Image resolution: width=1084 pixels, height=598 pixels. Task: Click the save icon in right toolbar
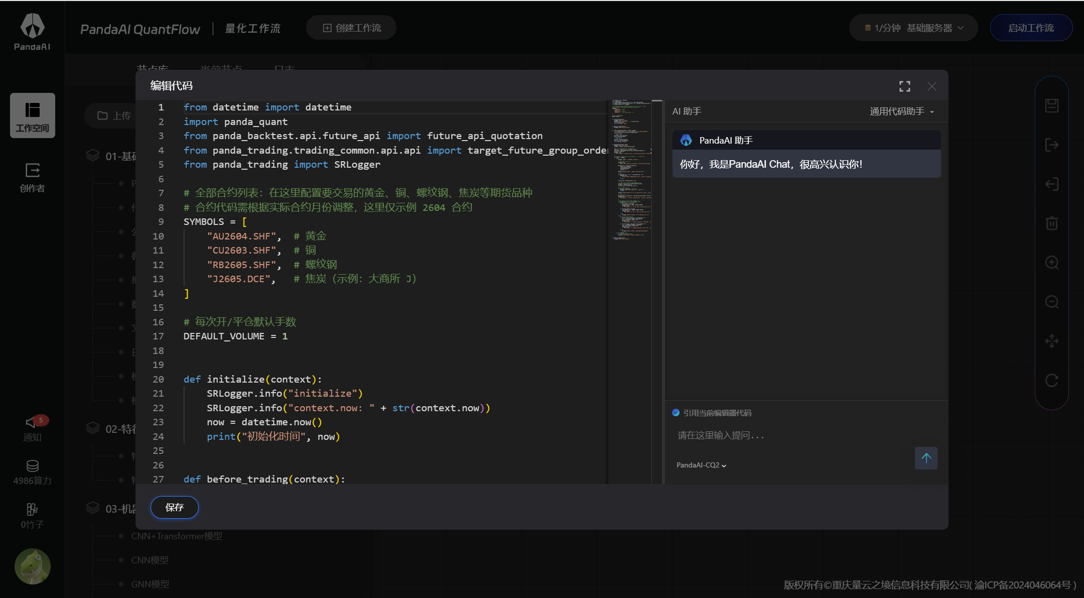tap(1052, 105)
